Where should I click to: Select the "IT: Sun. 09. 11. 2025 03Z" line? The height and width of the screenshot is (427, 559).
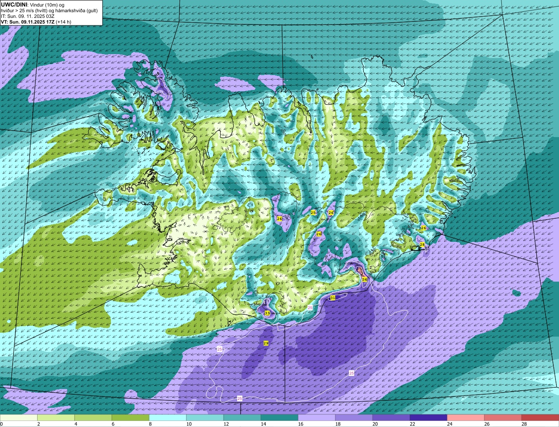pyautogui.click(x=28, y=16)
